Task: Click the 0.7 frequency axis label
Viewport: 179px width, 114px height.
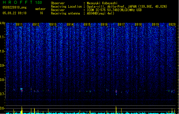Action: [x=3, y=94]
